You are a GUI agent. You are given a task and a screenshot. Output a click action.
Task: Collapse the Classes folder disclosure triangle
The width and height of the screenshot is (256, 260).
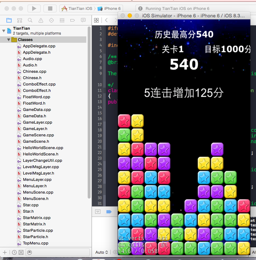click(8, 40)
